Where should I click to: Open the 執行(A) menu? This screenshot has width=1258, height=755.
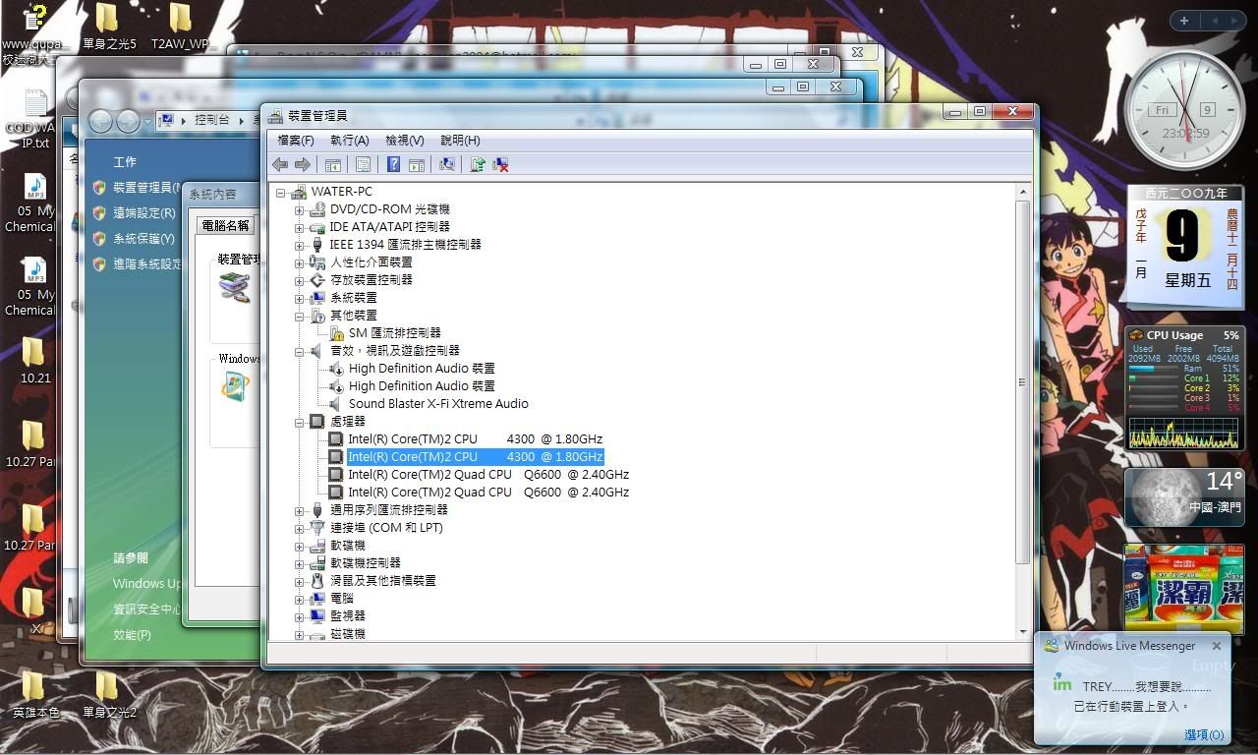click(x=350, y=141)
